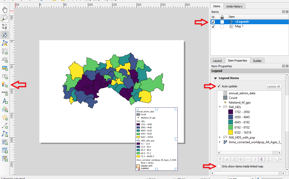289x179 pixels.
Task: Float the Items panel
Action: tap(283, 12)
